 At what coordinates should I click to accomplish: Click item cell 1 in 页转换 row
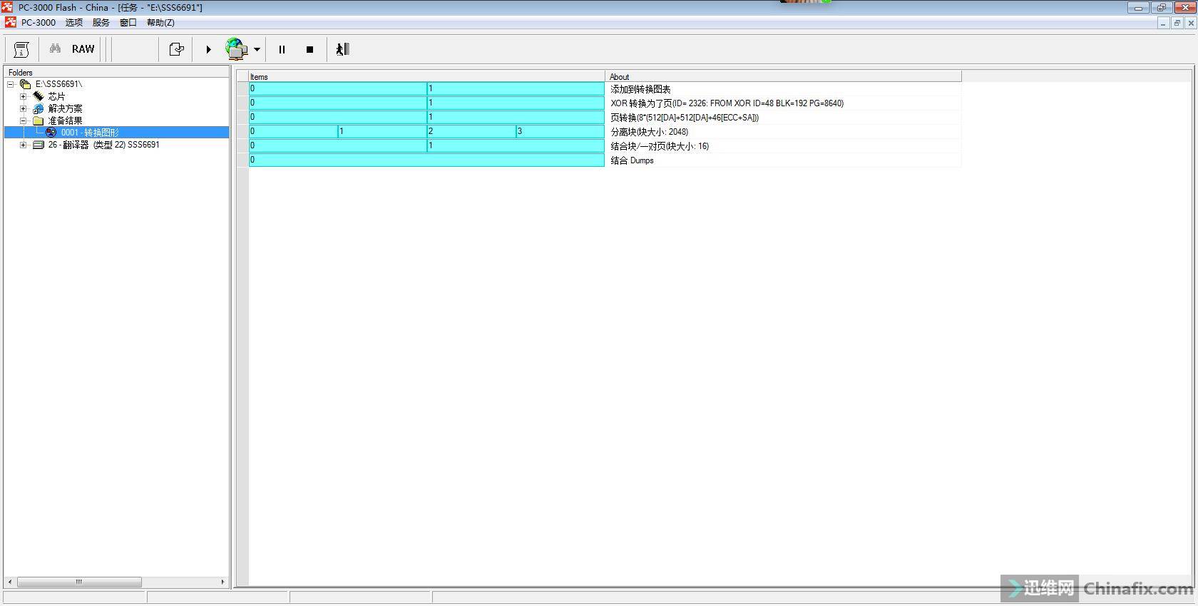click(x=516, y=117)
